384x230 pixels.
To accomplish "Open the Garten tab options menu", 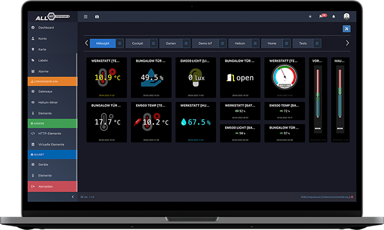I will pos(186,44).
